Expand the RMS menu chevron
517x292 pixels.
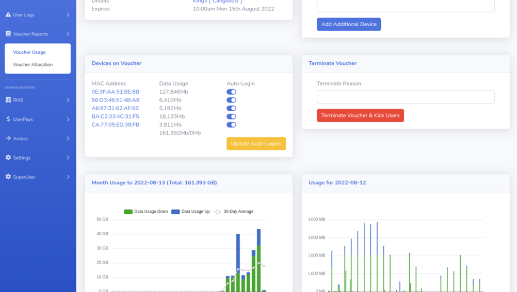[x=68, y=100]
